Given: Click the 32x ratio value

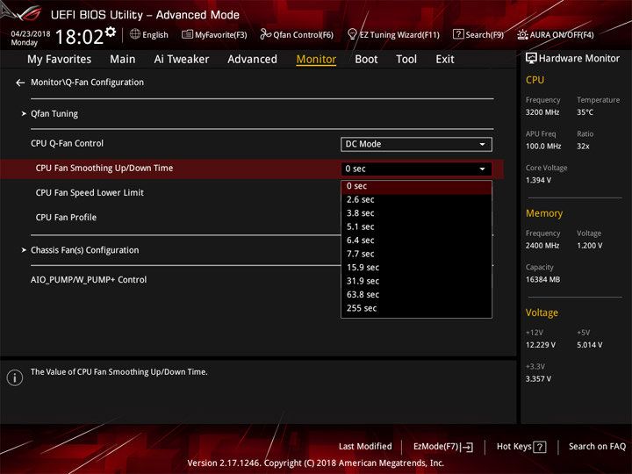Looking at the screenshot, I should coord(583,147).
